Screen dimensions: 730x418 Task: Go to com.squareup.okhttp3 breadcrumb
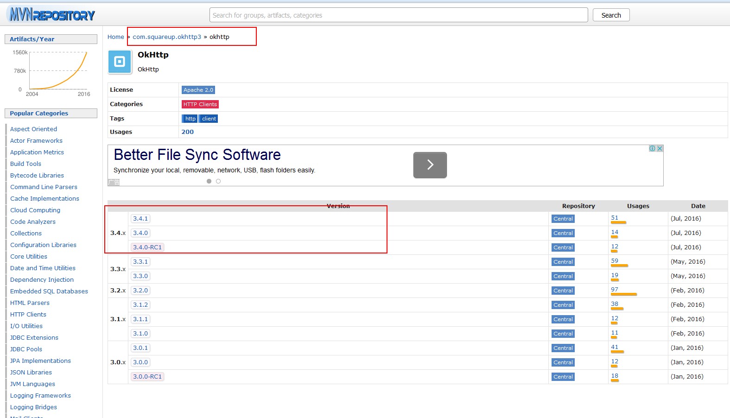pyautogui.click(x=167, y=37)
